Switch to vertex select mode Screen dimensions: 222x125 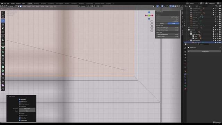pos(17,6)
